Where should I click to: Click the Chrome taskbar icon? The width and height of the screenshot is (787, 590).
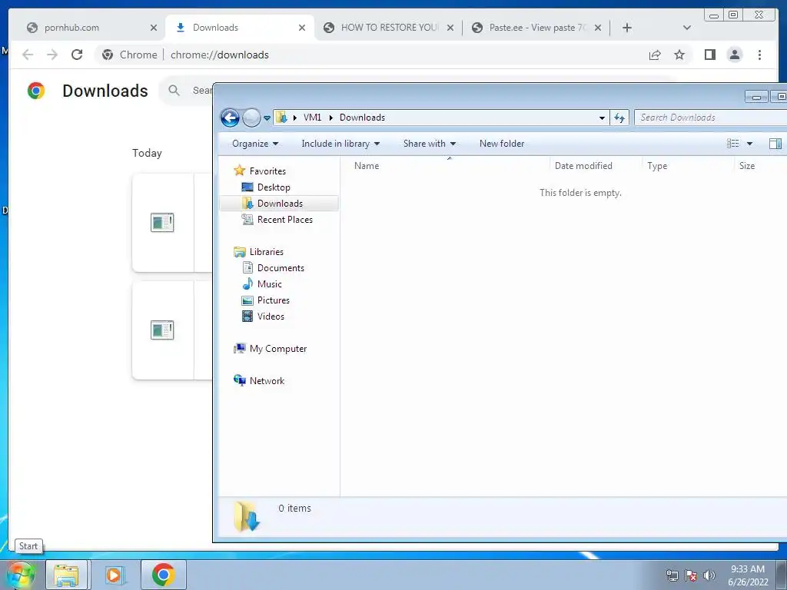(163, 575)
